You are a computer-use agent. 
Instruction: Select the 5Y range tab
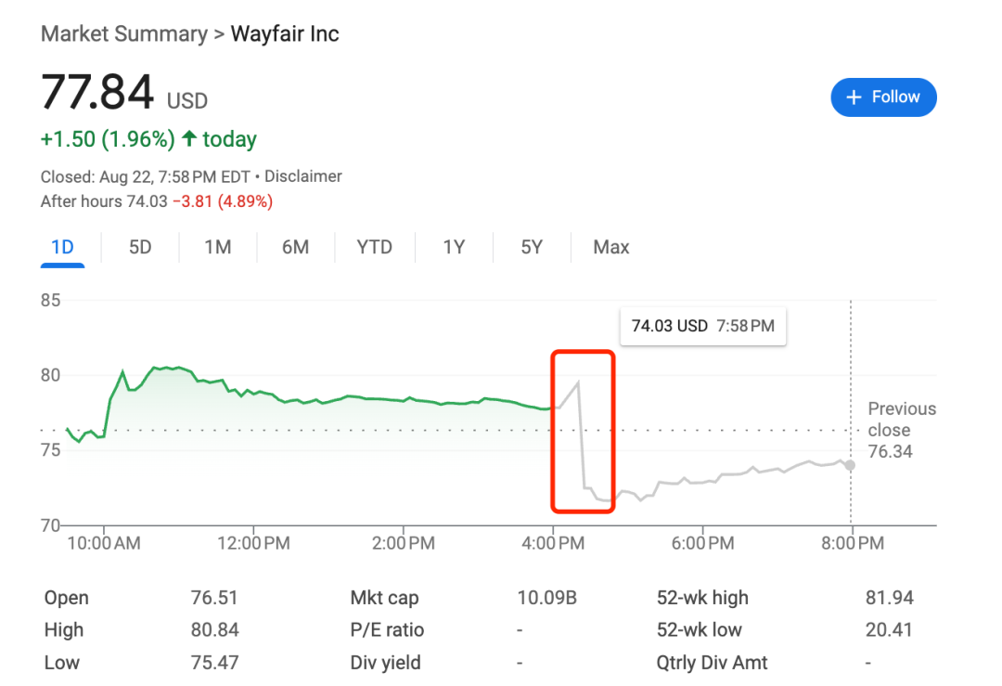(532, 248)
